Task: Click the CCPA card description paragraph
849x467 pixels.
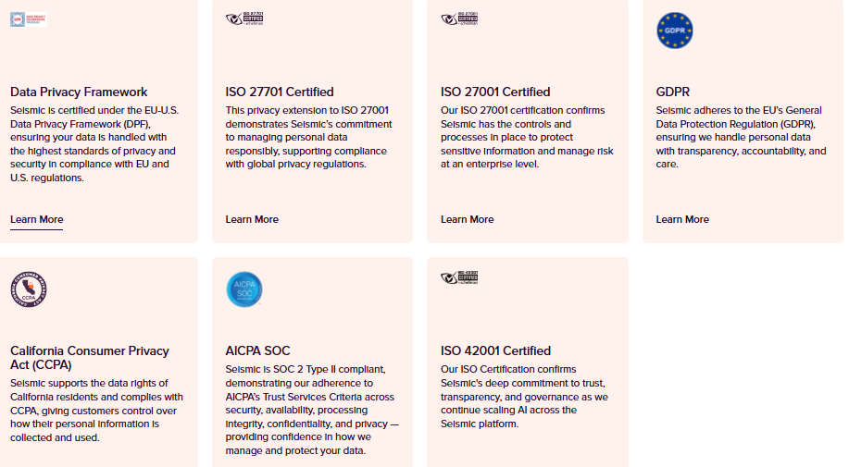Action: 96,411
